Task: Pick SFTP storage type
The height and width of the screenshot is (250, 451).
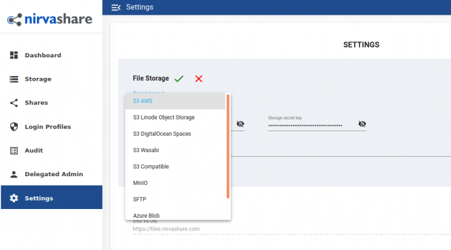Action: [x=175, y=199]
